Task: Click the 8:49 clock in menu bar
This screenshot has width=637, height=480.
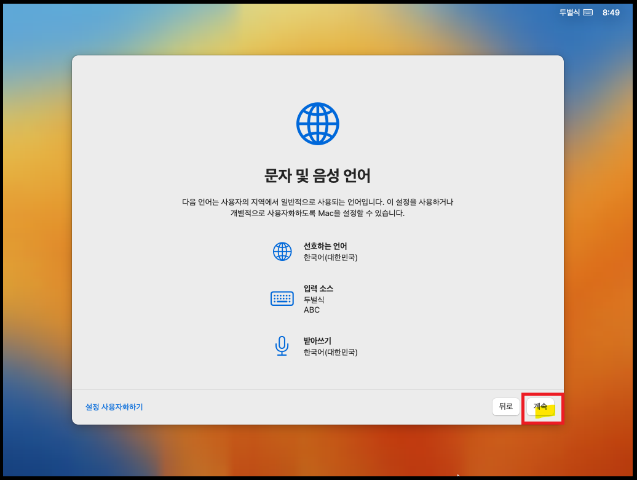Action: 611,12
